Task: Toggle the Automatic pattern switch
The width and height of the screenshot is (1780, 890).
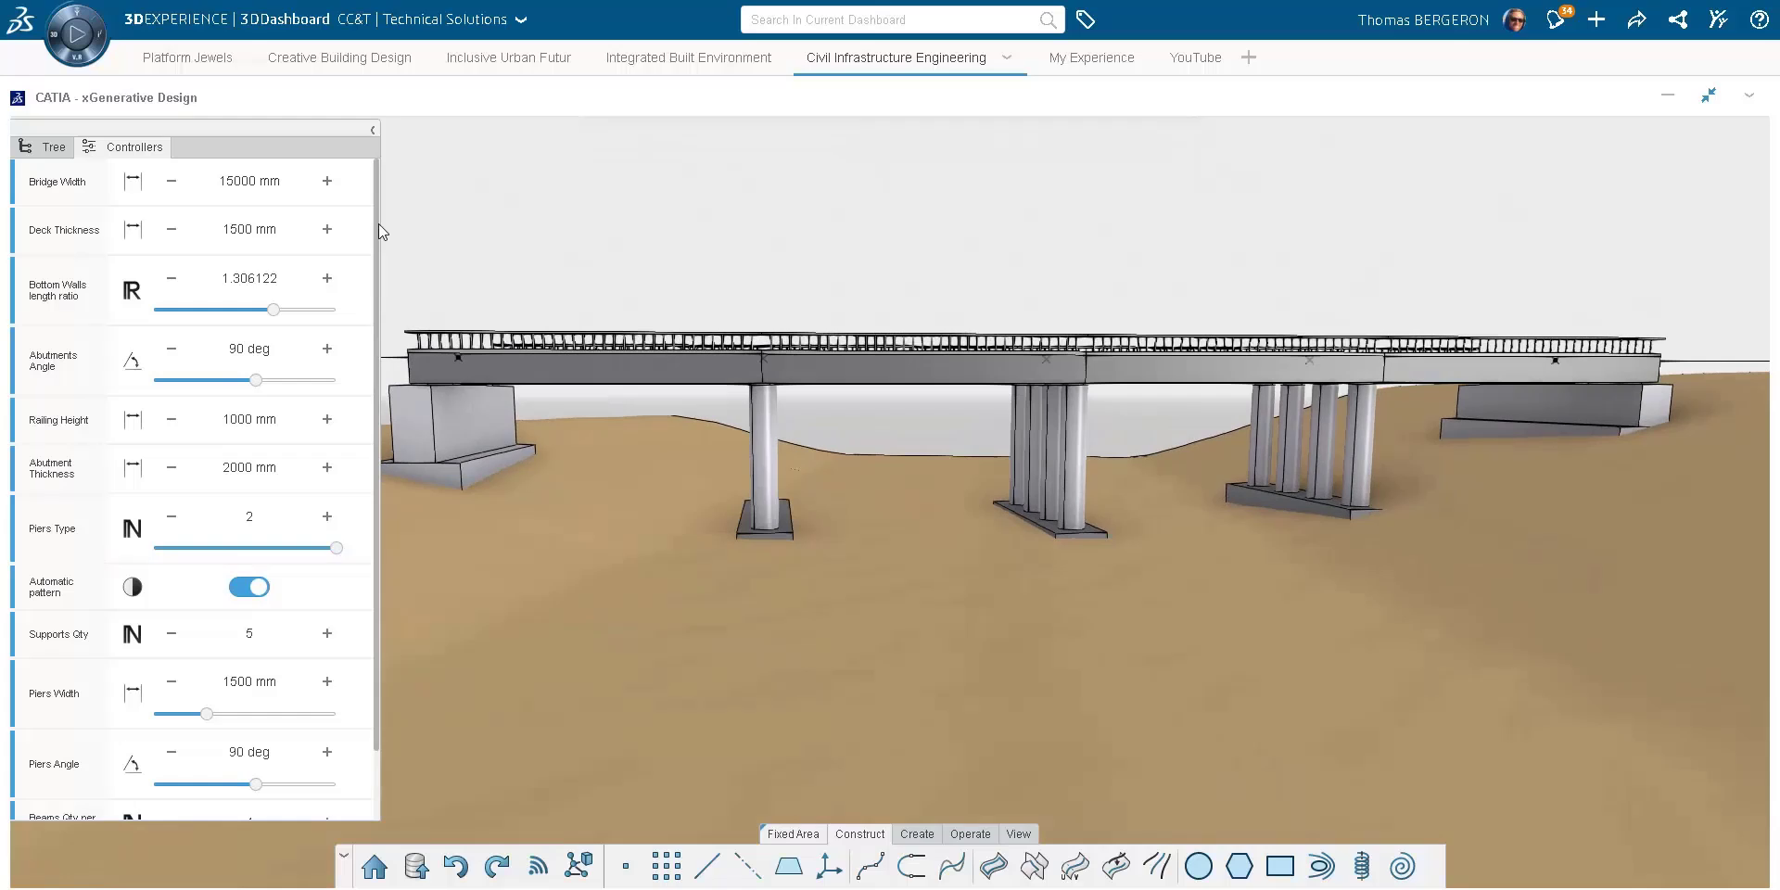Action: tap(248, 587)
